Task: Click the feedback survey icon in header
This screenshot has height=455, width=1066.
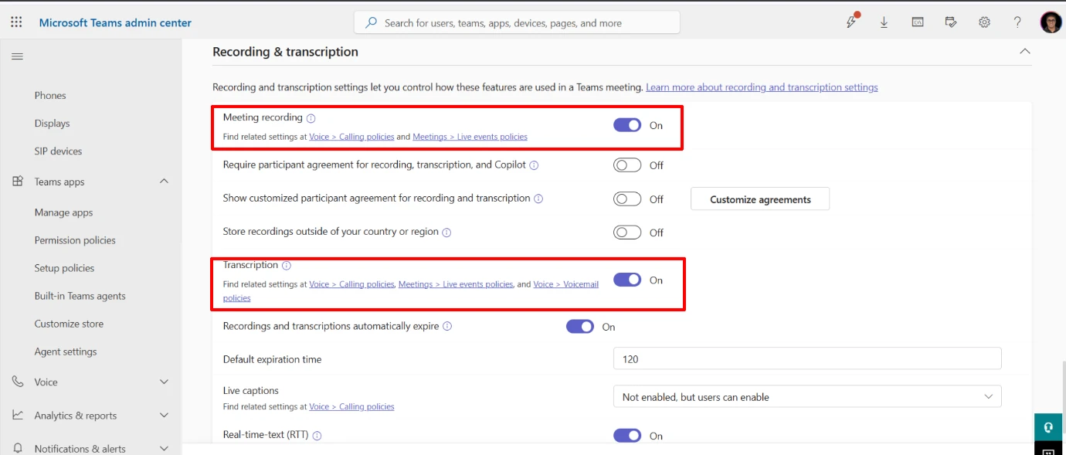Action: coord(951,22)
